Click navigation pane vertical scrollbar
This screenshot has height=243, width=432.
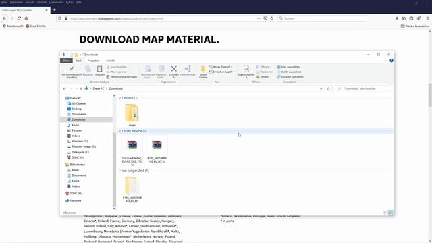pos(114,169)
